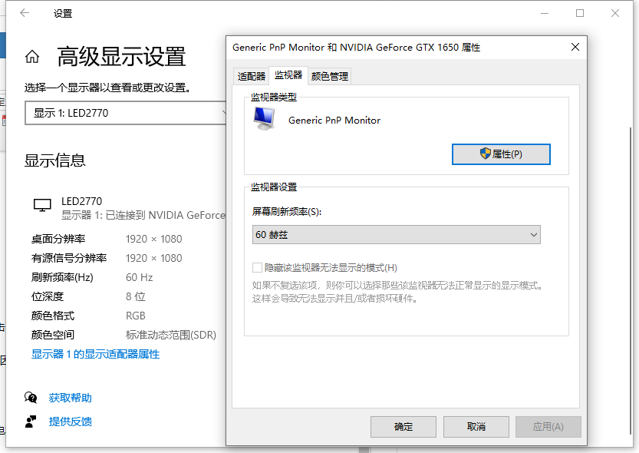Click the LED2770 monitor icon under 显示信息
The width and height of the screenshot is (639, 453).
(x=42, y=205)
